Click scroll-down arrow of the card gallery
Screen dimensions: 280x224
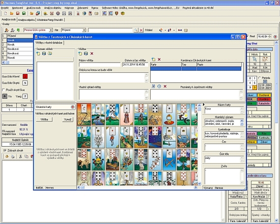(199, 184)
